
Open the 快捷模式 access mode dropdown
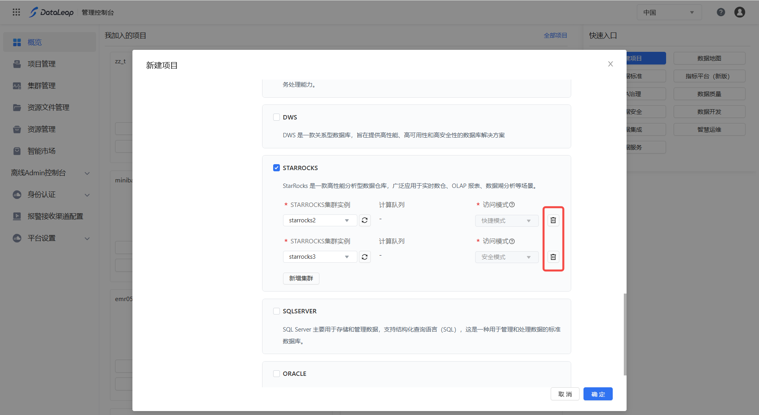pyautogui.click(x=507, y=220)
